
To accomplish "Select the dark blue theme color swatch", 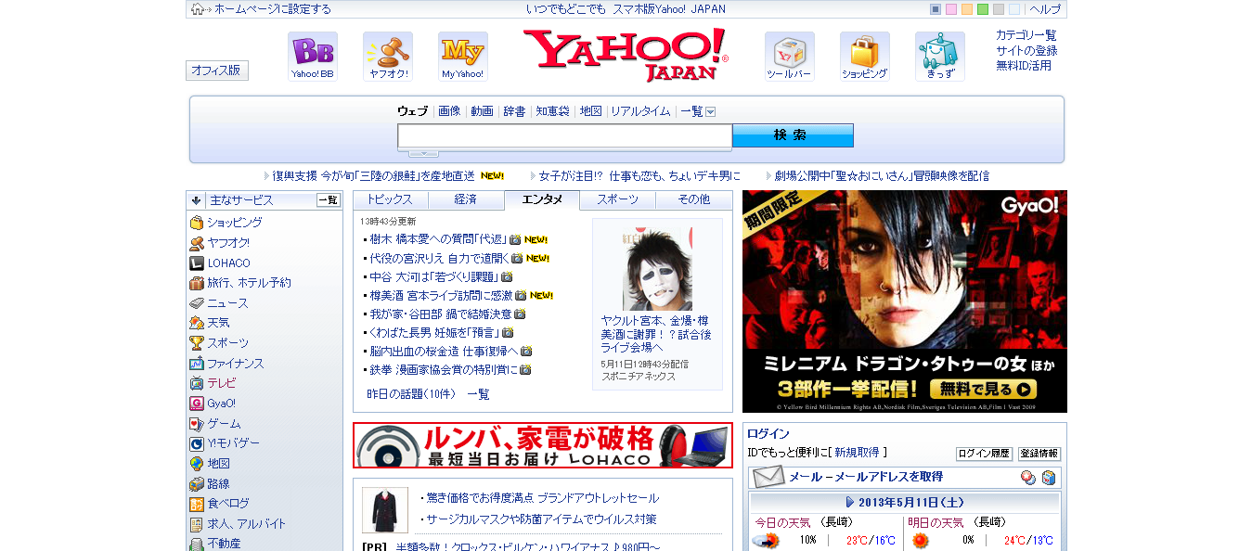I will [936, 9].
